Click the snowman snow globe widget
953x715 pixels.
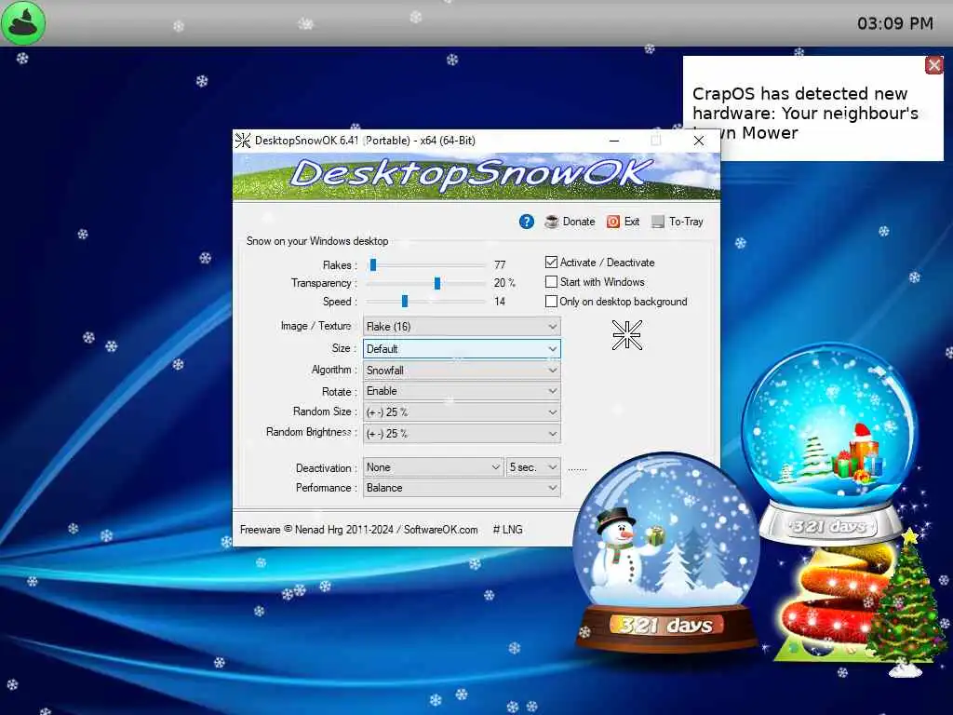coord(666,551)
